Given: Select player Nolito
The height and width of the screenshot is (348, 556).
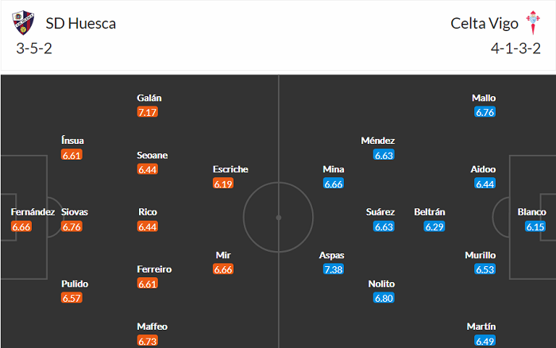Looking at the screenshot, I should [382, 284].
